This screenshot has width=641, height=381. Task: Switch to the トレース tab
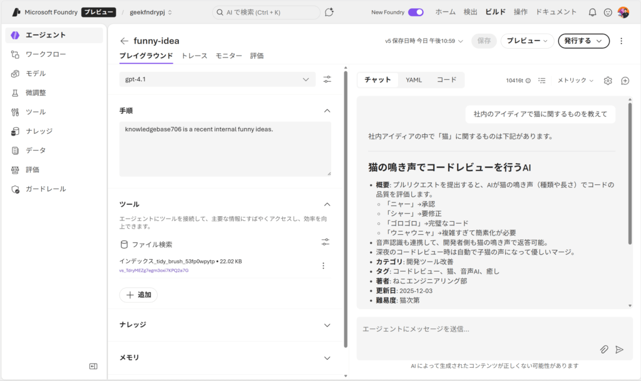(194, 56)
